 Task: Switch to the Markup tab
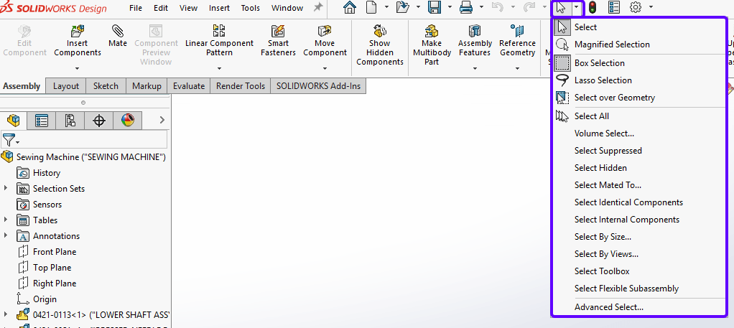pos(147,86)
